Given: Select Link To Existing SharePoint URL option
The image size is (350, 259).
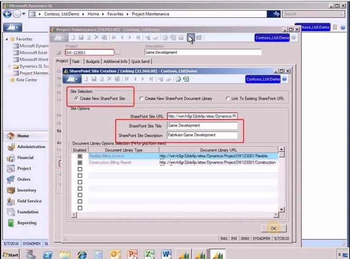Looking at the screenshot, I should (228, 98).
